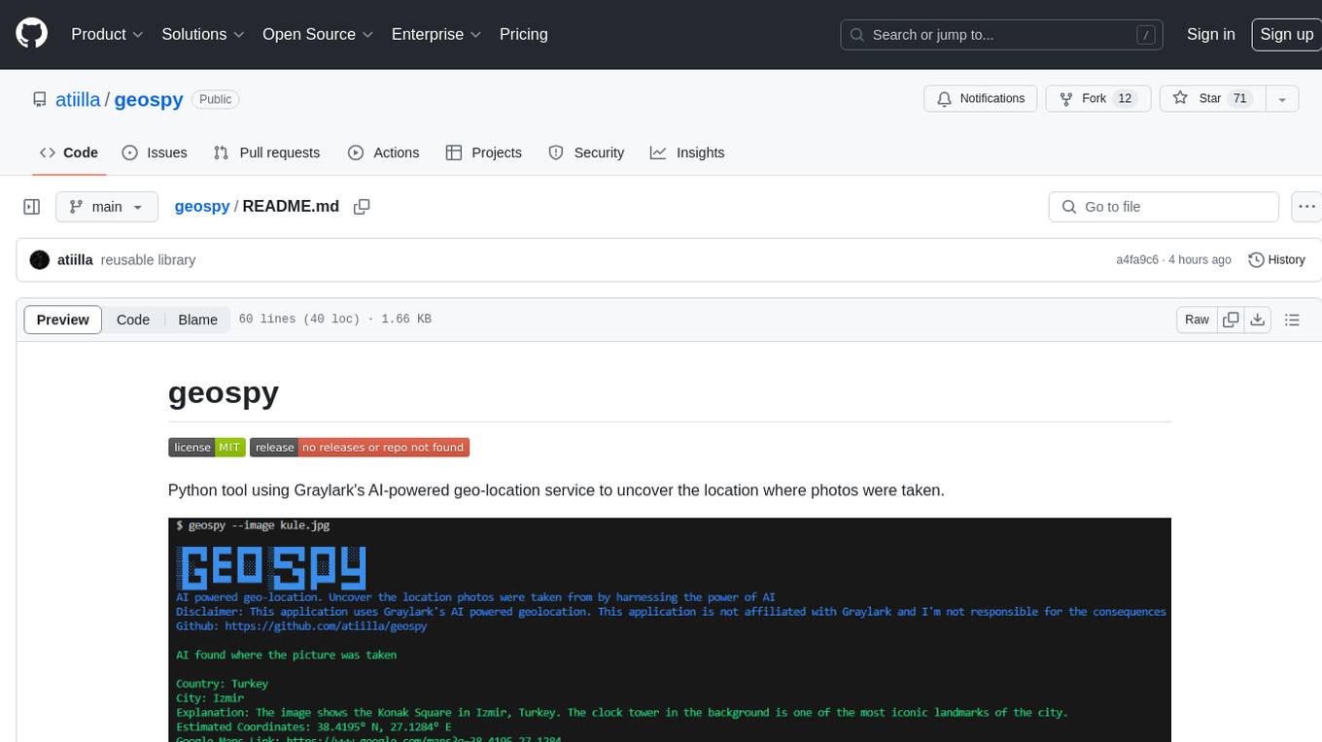This screenshot has height=742, width=1322.
Task: Click the MIT license badge
Action: (x=207, y=448)
